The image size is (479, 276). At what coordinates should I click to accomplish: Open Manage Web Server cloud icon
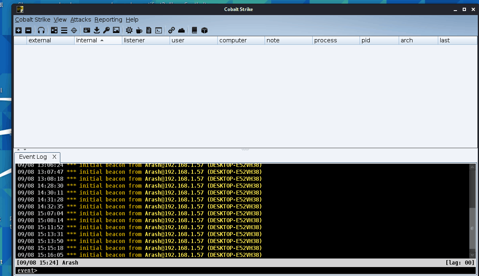(x=181, y=30)
